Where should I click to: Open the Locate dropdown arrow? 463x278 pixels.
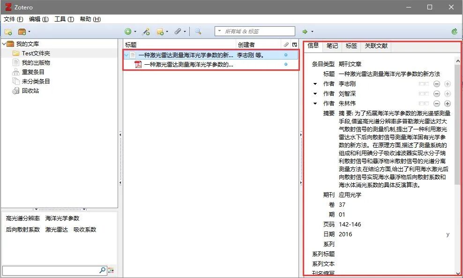coord(312,31)
